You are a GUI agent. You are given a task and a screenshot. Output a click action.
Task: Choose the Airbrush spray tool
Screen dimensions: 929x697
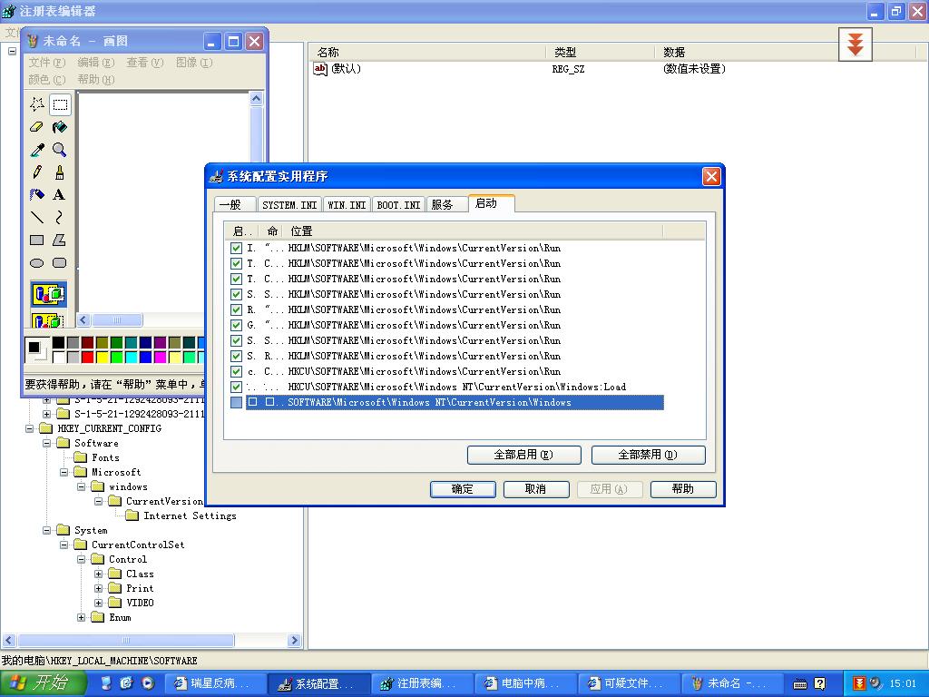(x=36, y=195)
